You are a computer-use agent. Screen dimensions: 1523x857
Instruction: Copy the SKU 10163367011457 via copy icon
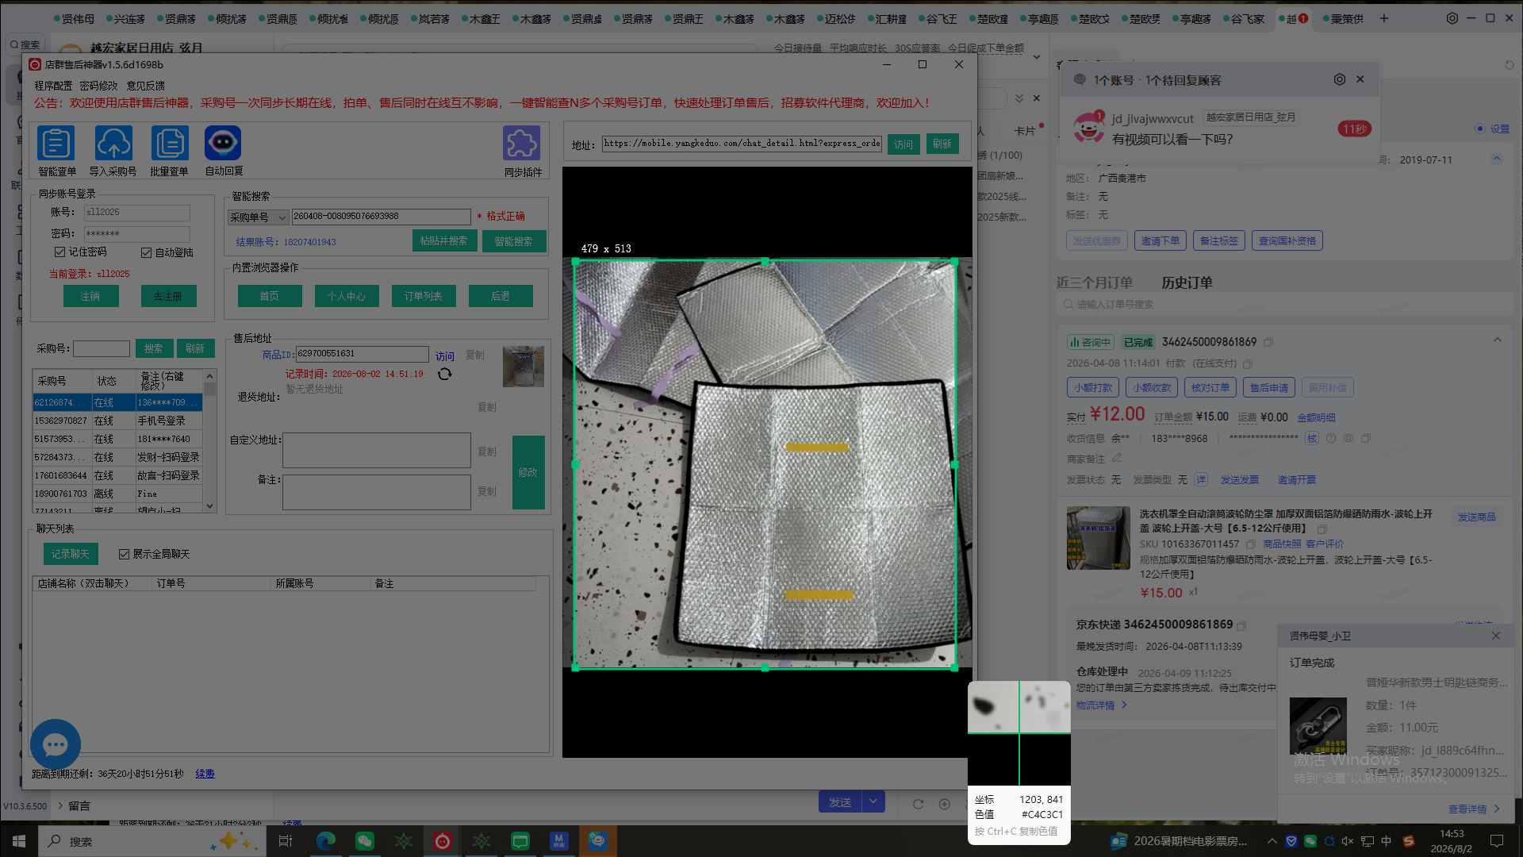[x=1251, y=544]
